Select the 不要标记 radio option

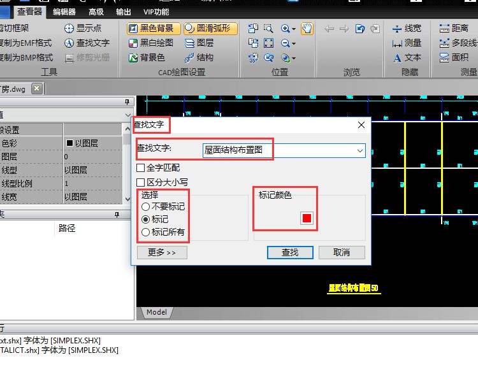146,206
